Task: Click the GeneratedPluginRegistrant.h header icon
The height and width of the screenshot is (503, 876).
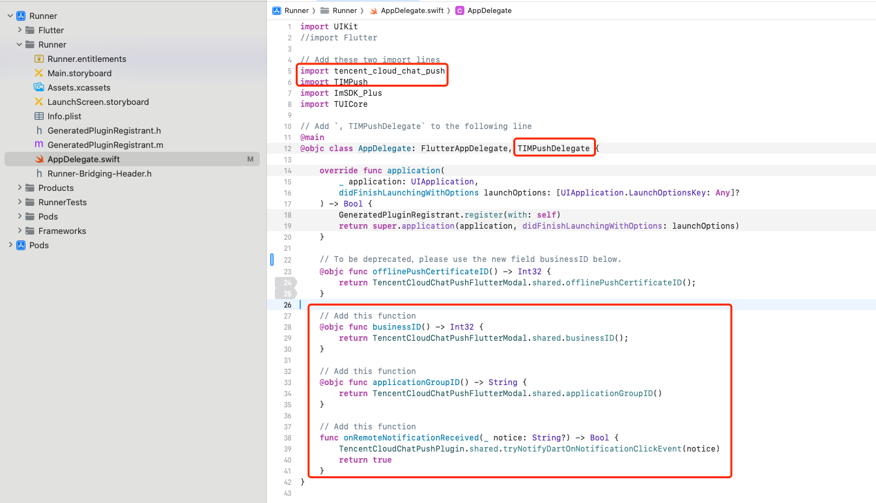Action: point(39,130)
